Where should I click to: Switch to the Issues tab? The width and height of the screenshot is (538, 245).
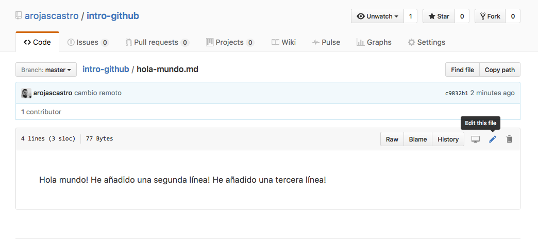(88, 42)
